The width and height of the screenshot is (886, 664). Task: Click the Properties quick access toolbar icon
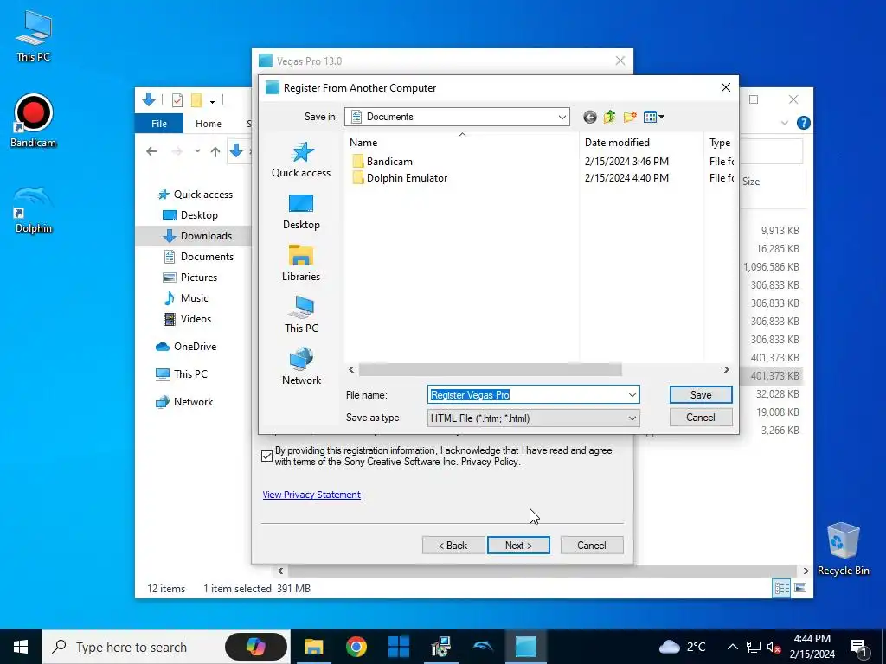[177, 100]
